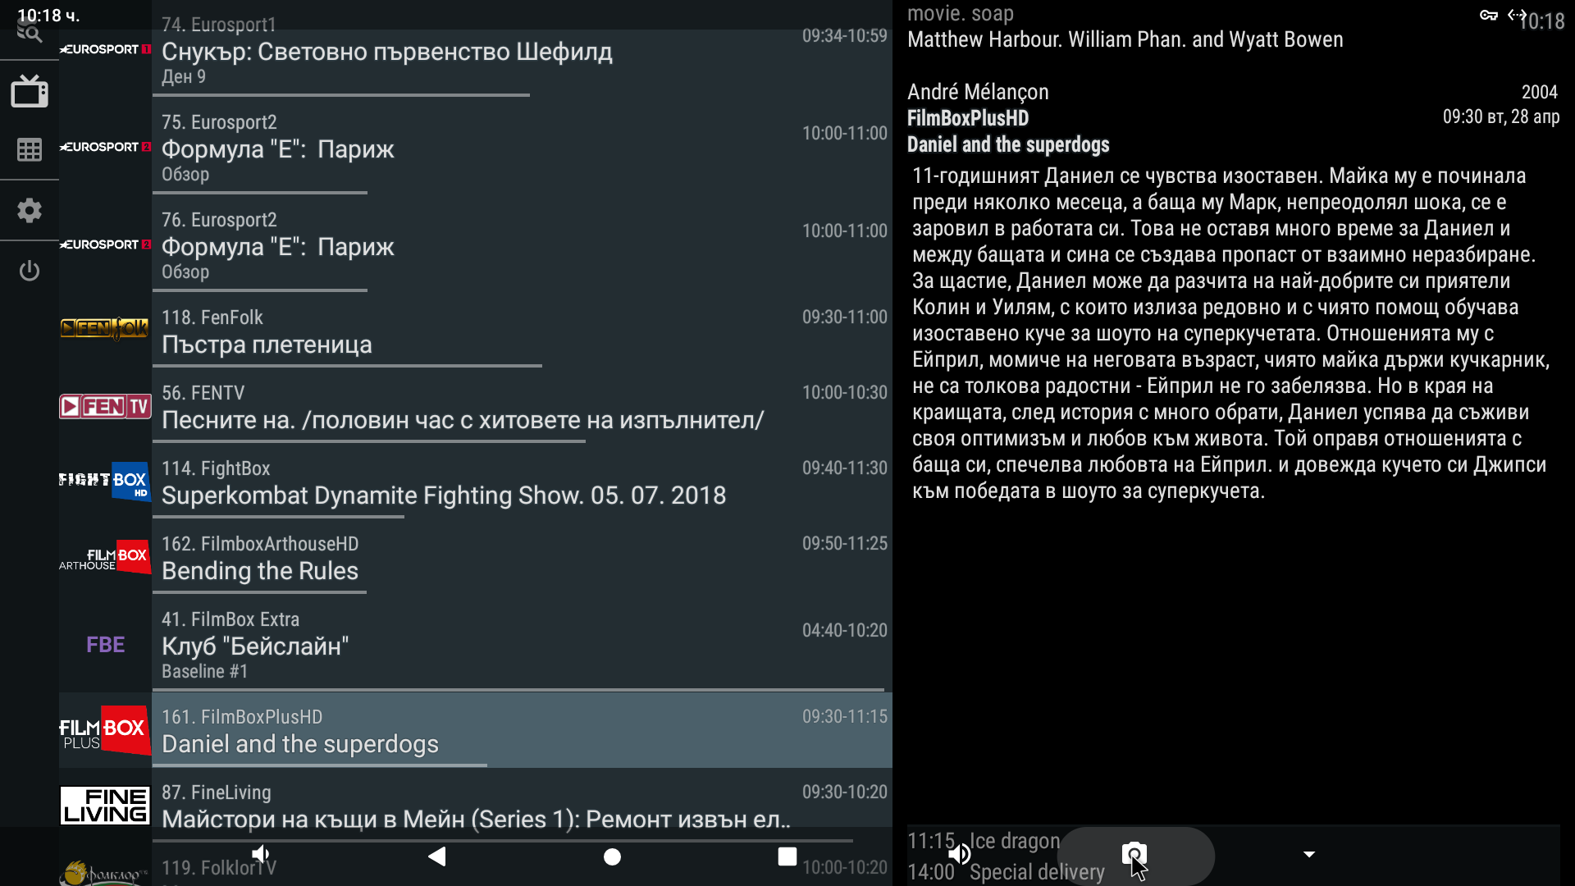The height and width of the screenshot is (886, 1575).
Task: Click the 'movie. soap' genre text
Action: pyautogui.click(x=961, y=14)
